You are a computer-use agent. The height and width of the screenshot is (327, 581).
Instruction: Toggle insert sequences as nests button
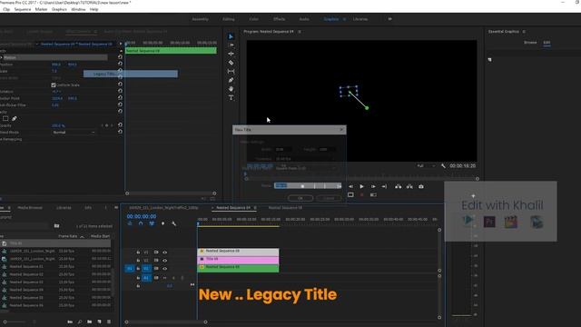pos(130,223)
